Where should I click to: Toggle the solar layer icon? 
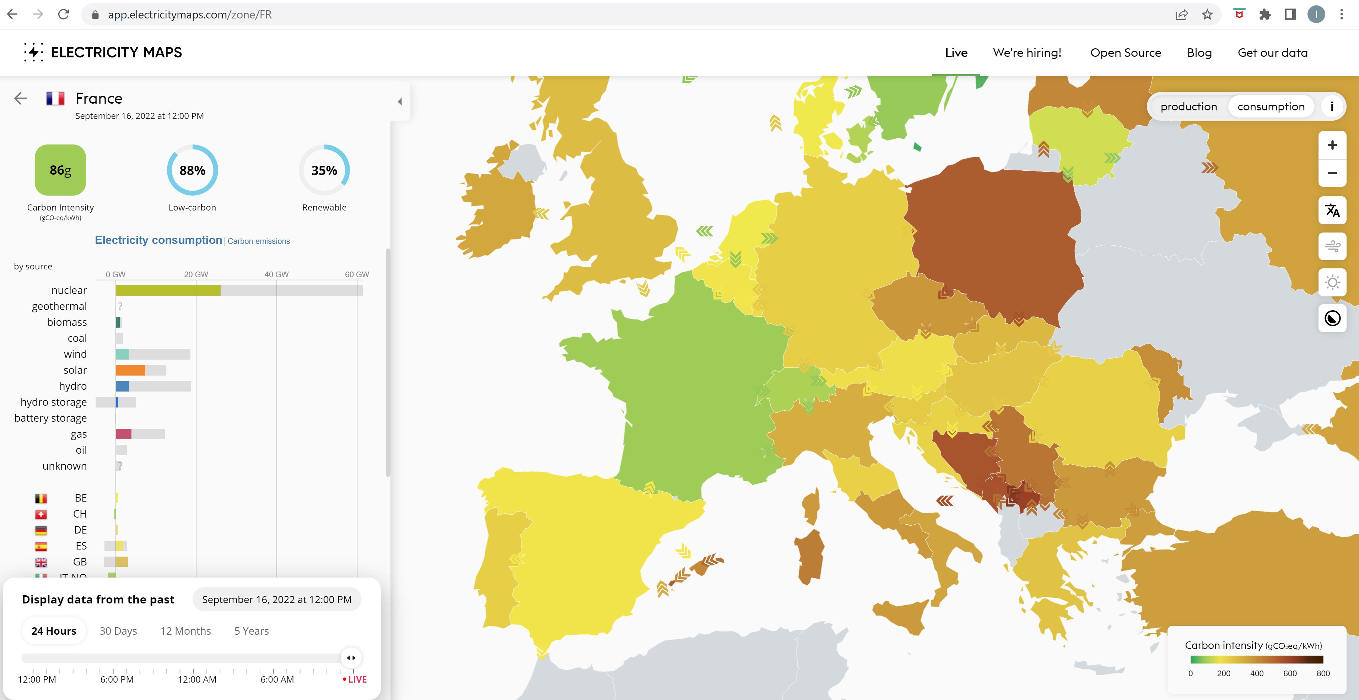pos(1332,283)
